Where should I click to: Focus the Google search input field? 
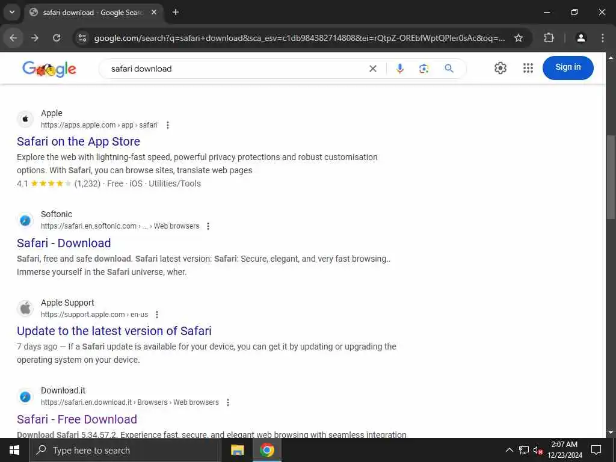coord(236,69)
